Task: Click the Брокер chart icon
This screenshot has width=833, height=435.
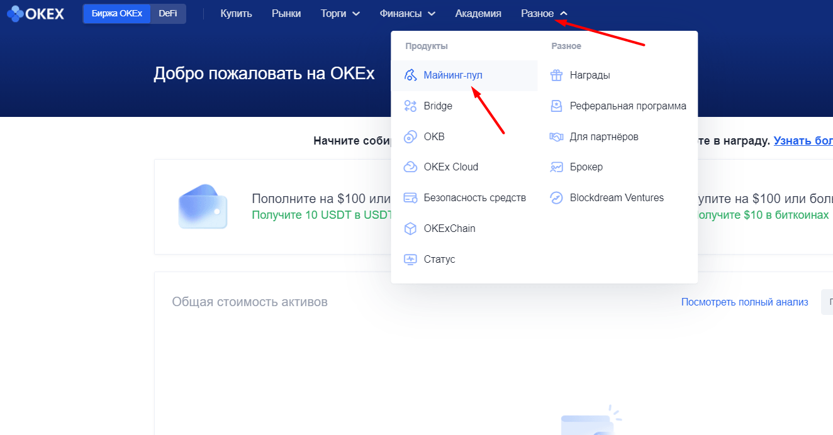Action: (556, 167)
